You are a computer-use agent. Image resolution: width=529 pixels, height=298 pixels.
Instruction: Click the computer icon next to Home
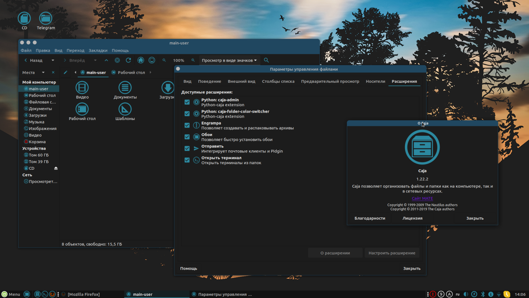pyautogui.click(x=152, y=60)
